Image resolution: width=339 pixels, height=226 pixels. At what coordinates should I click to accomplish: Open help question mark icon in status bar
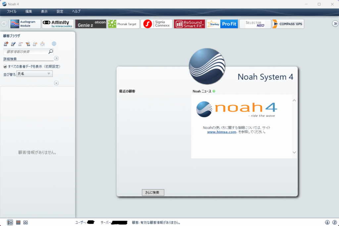[x=334, y=222]
